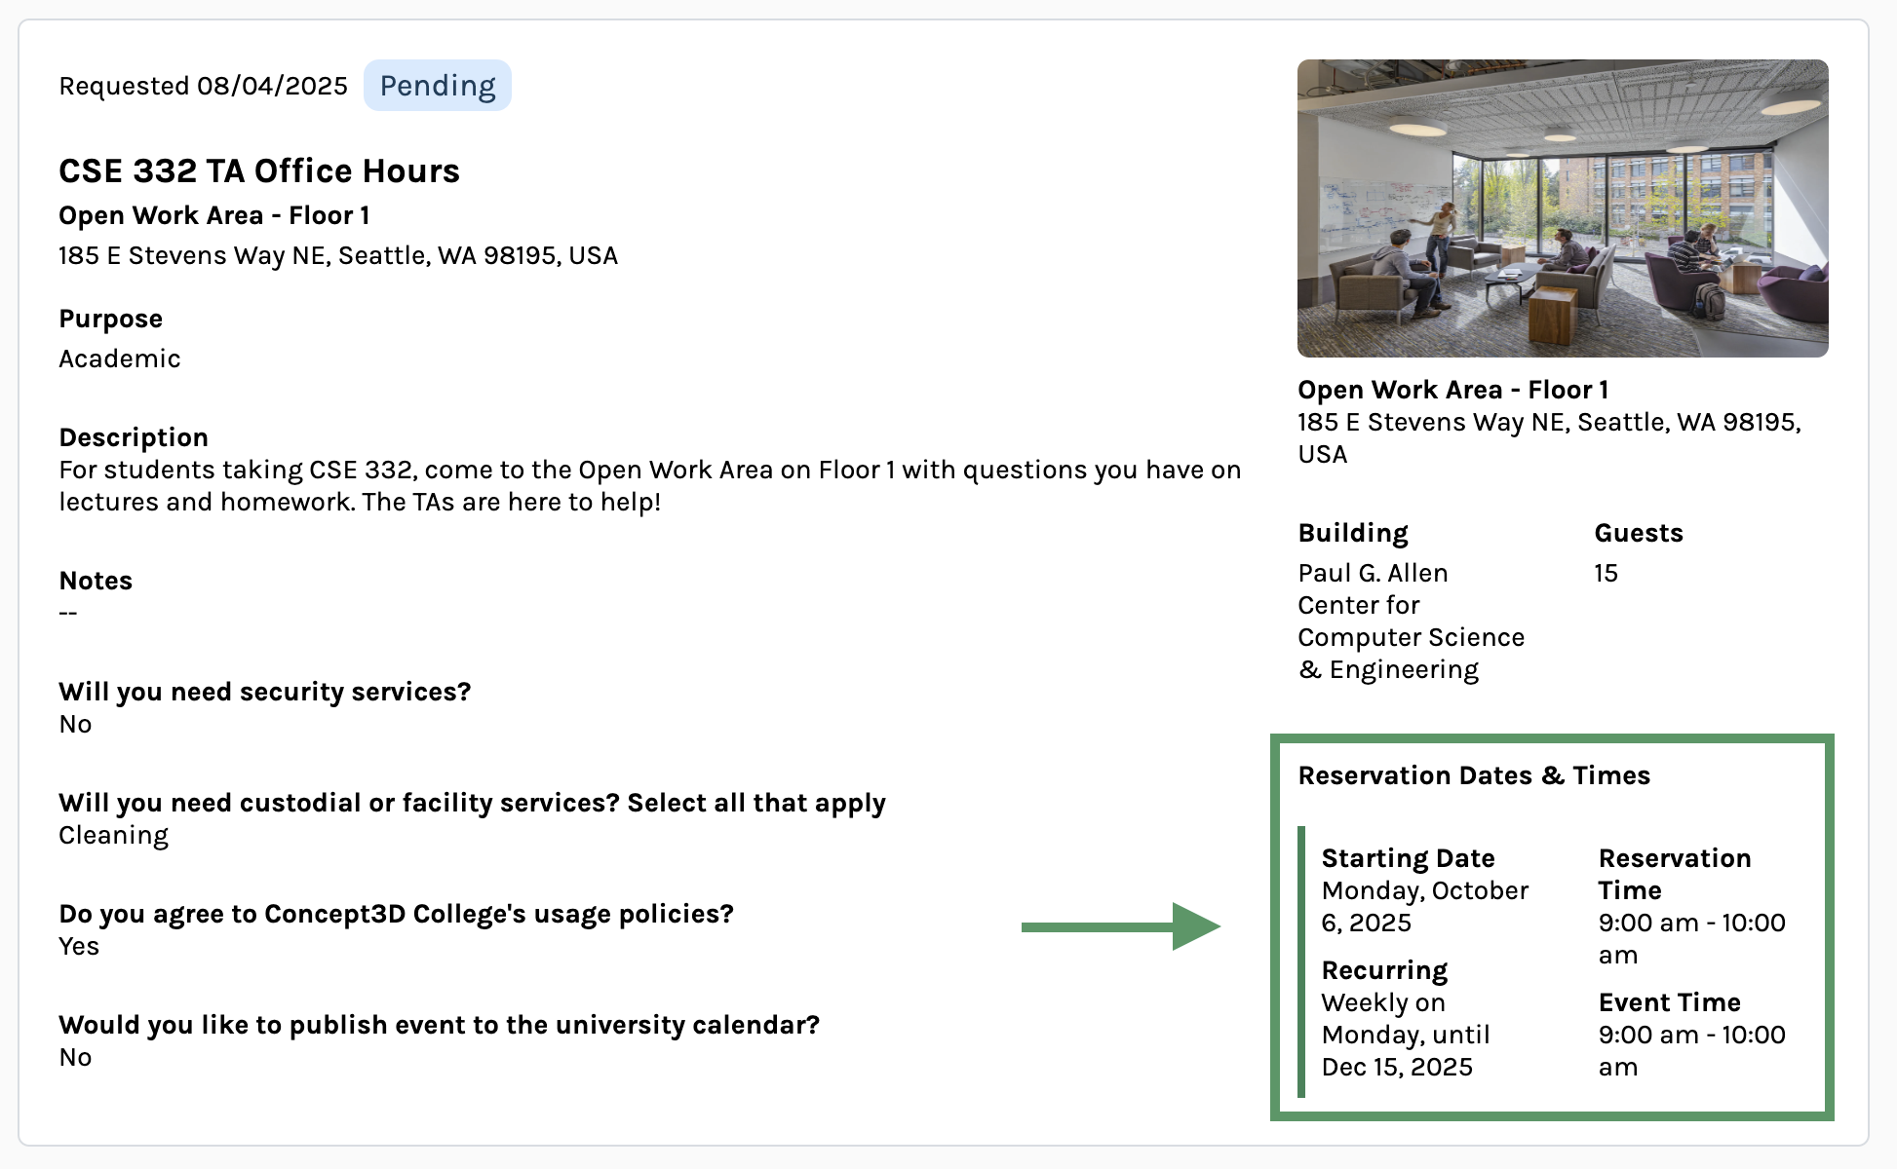Click the Reservation Dates & Times heading

click(x=1473, y=775)
